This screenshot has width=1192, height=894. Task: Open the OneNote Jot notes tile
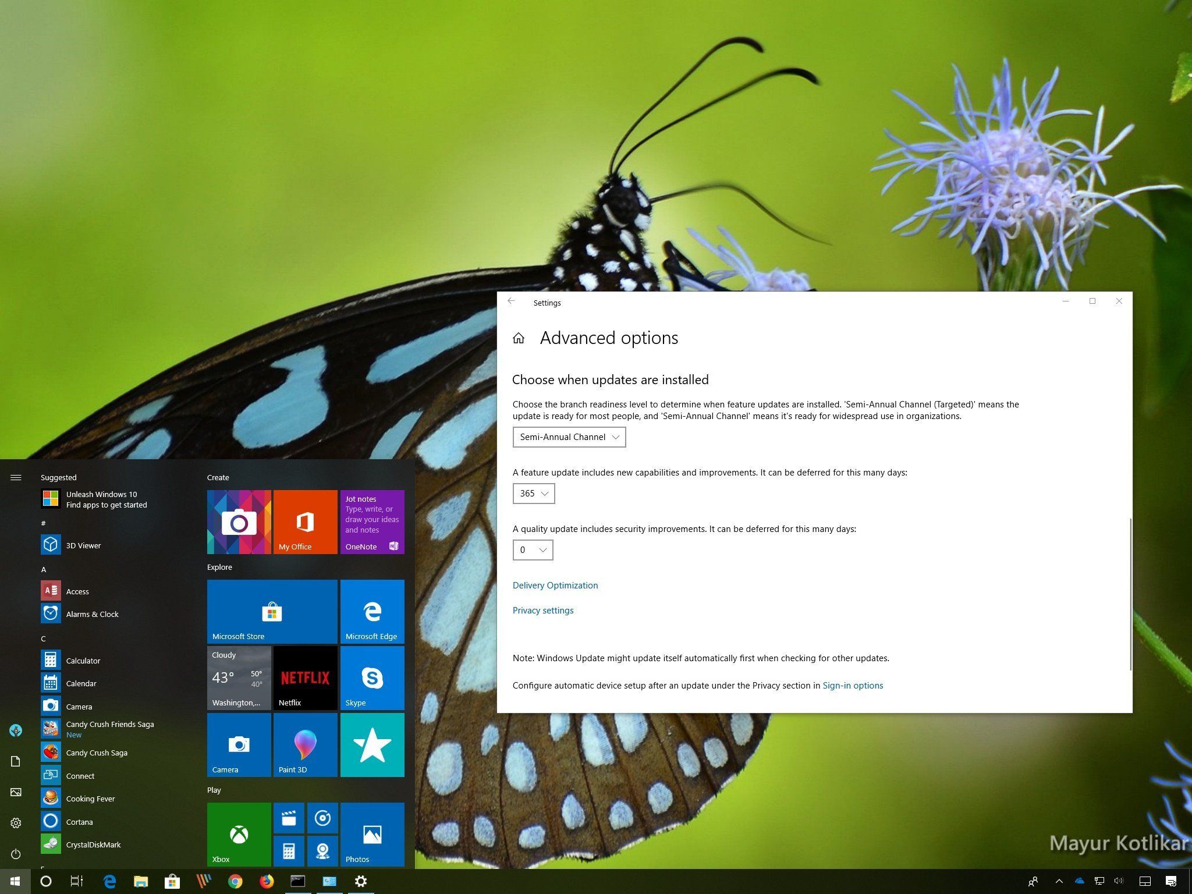[372, 521]
